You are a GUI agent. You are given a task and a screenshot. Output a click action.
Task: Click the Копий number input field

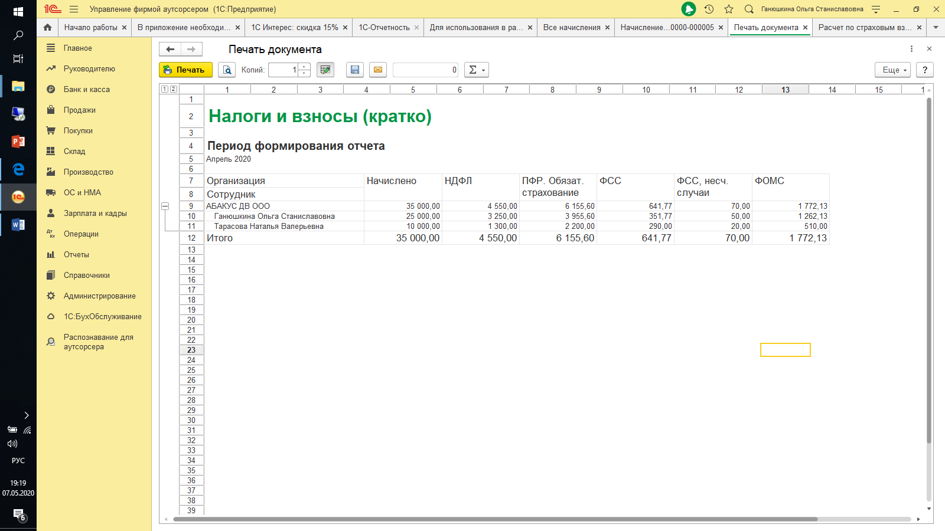tap(283, 70)
